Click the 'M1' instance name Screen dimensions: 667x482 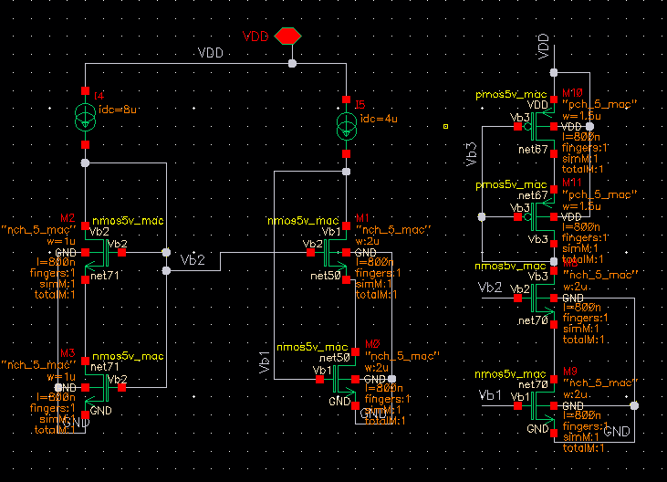[x=362, y=218]
